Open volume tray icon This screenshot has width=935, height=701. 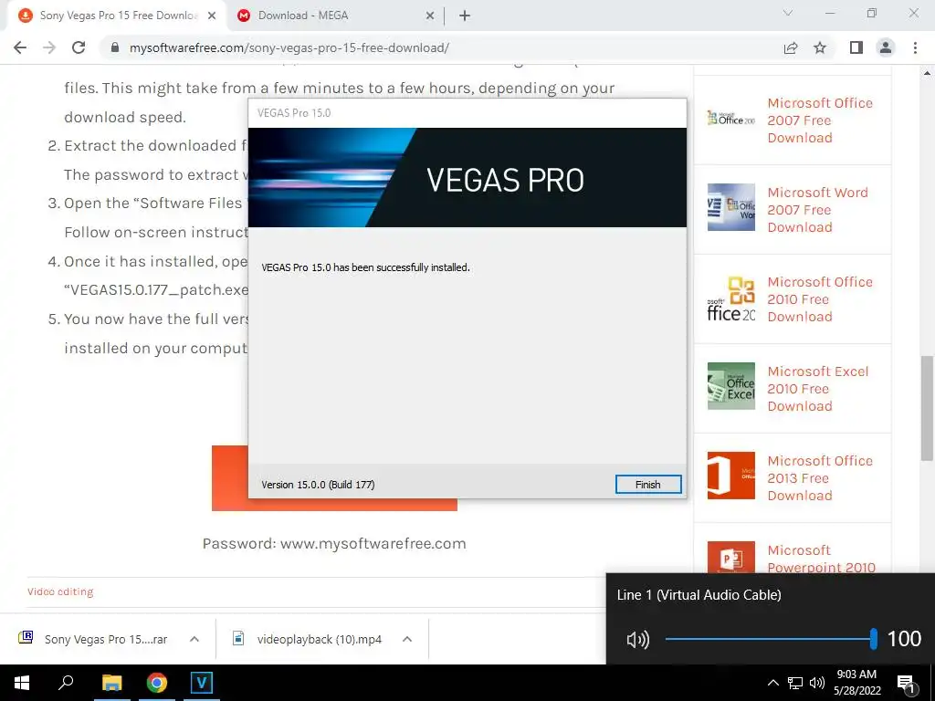coord(817,683)
